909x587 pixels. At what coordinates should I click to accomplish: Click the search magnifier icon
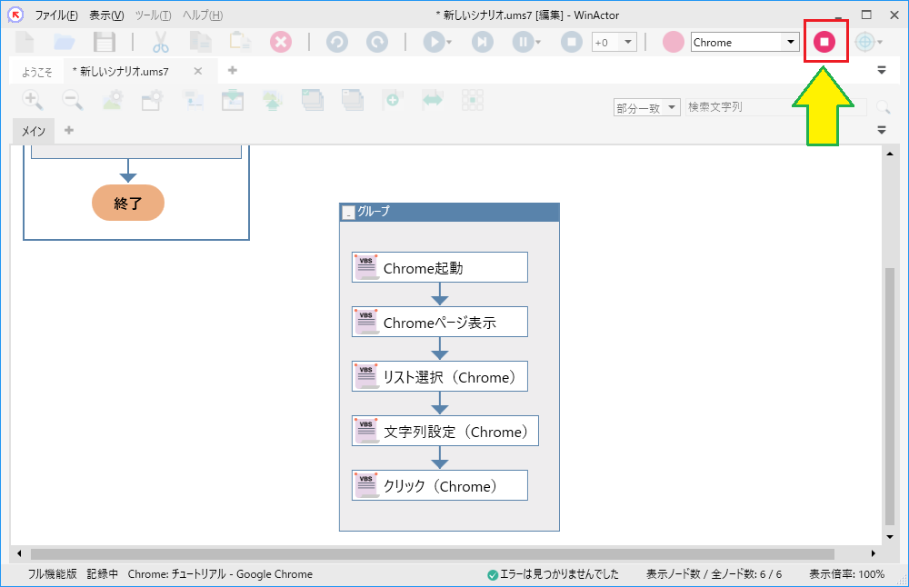click(x=883, y=106)
